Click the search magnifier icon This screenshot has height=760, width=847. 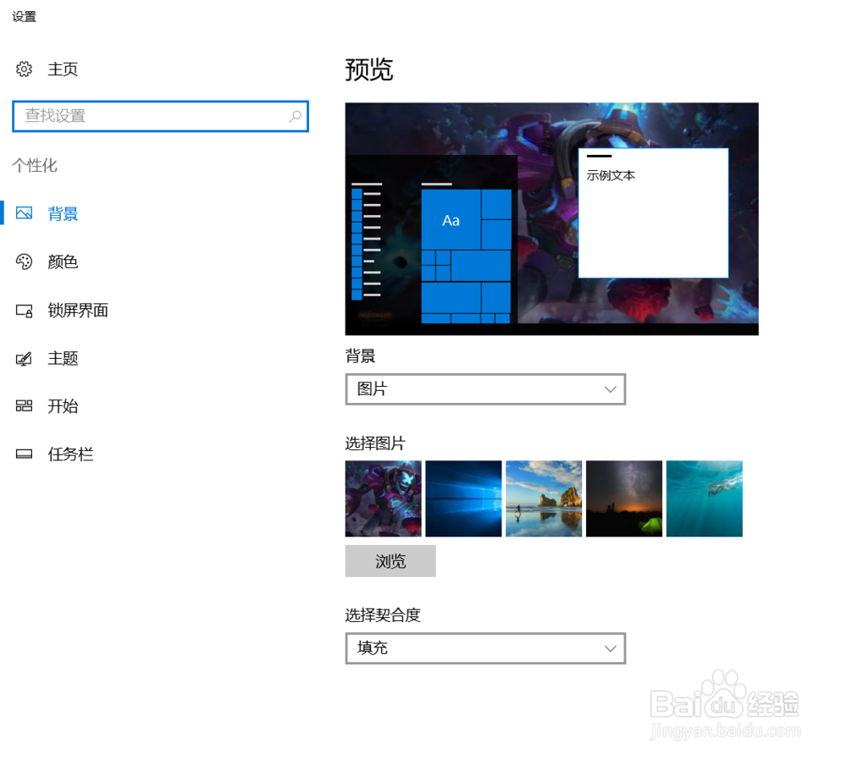(295, 116)
